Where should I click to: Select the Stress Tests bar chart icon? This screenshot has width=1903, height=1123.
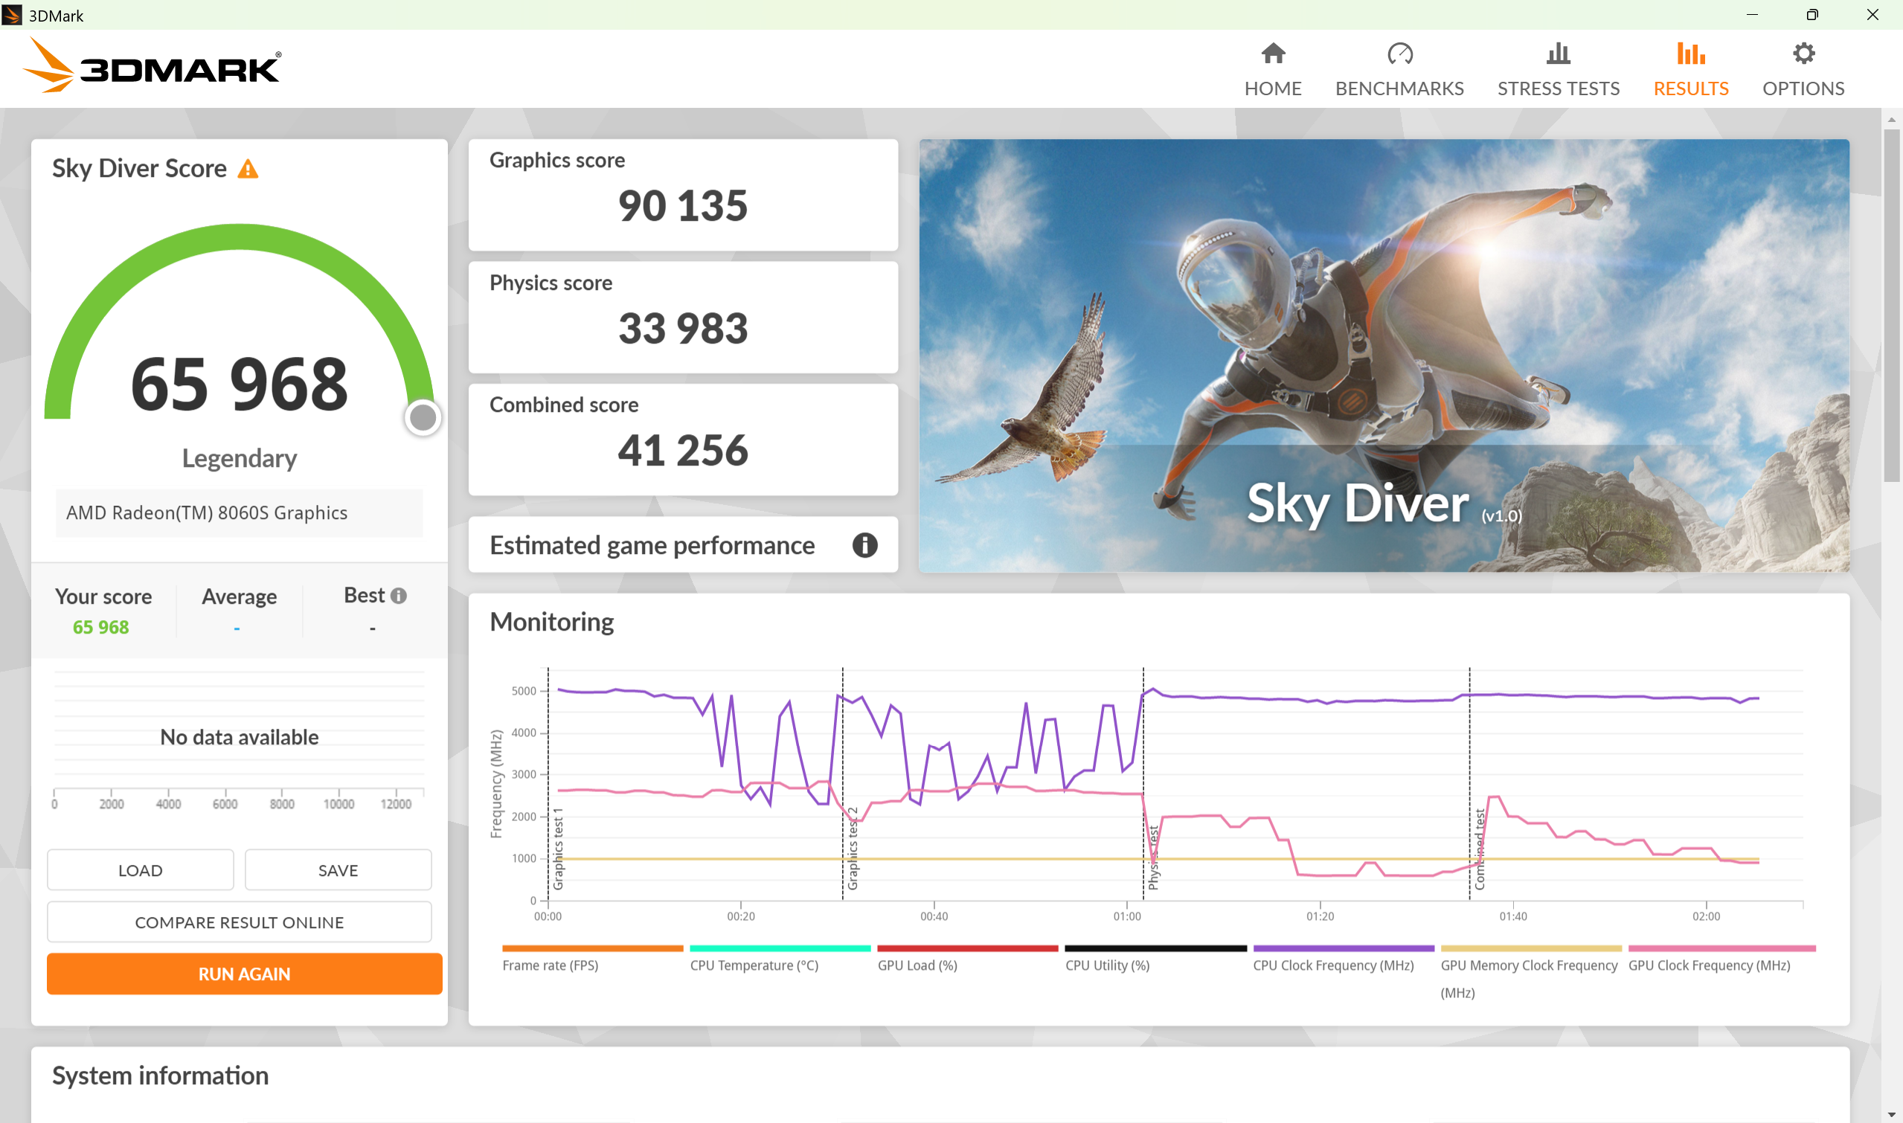pyautogui.click(x=1558, y=54)
